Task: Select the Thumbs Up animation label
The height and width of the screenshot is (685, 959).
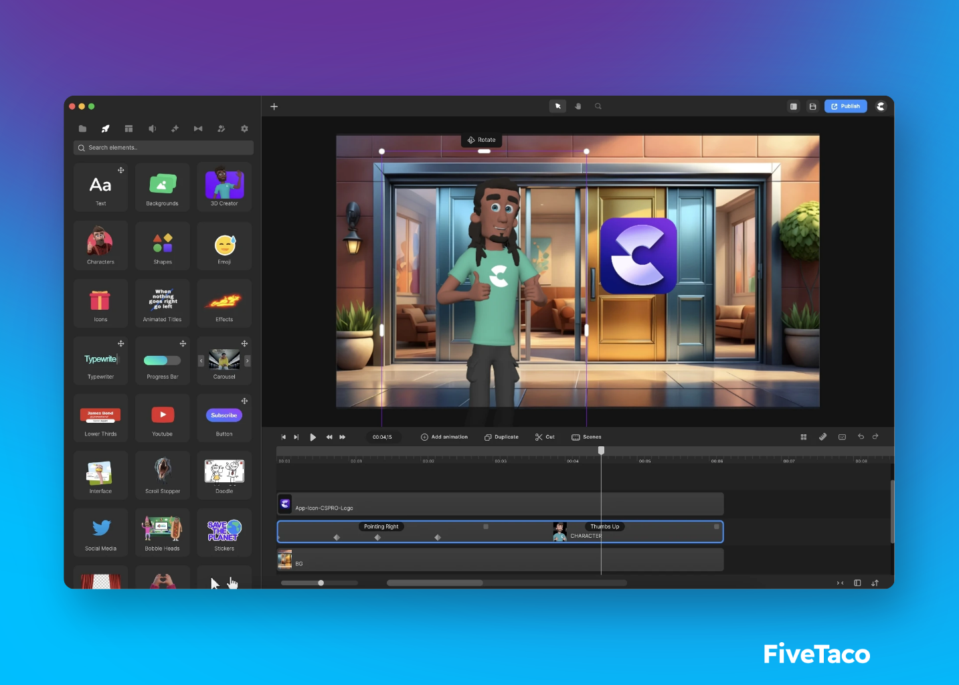Action: 604,526
